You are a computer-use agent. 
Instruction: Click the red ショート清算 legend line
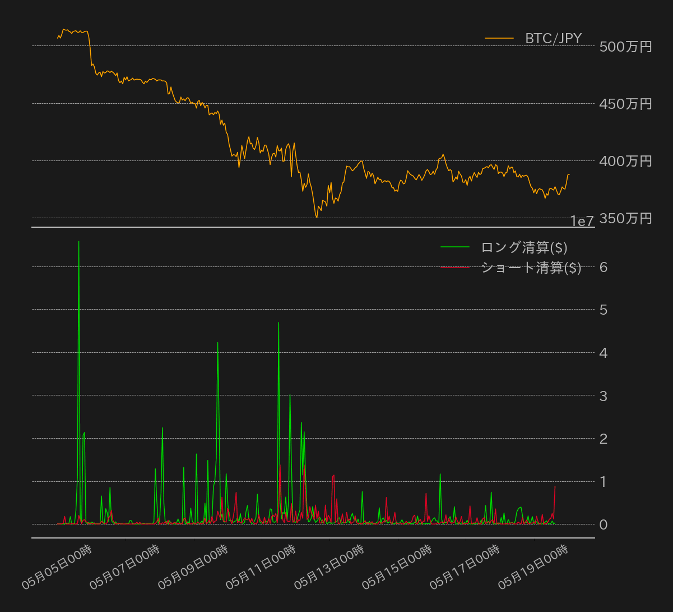click(455, 268)
